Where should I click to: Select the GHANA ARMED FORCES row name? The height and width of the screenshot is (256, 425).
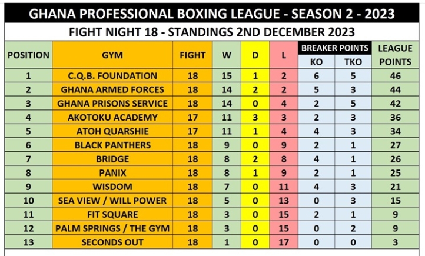[112, 90]
